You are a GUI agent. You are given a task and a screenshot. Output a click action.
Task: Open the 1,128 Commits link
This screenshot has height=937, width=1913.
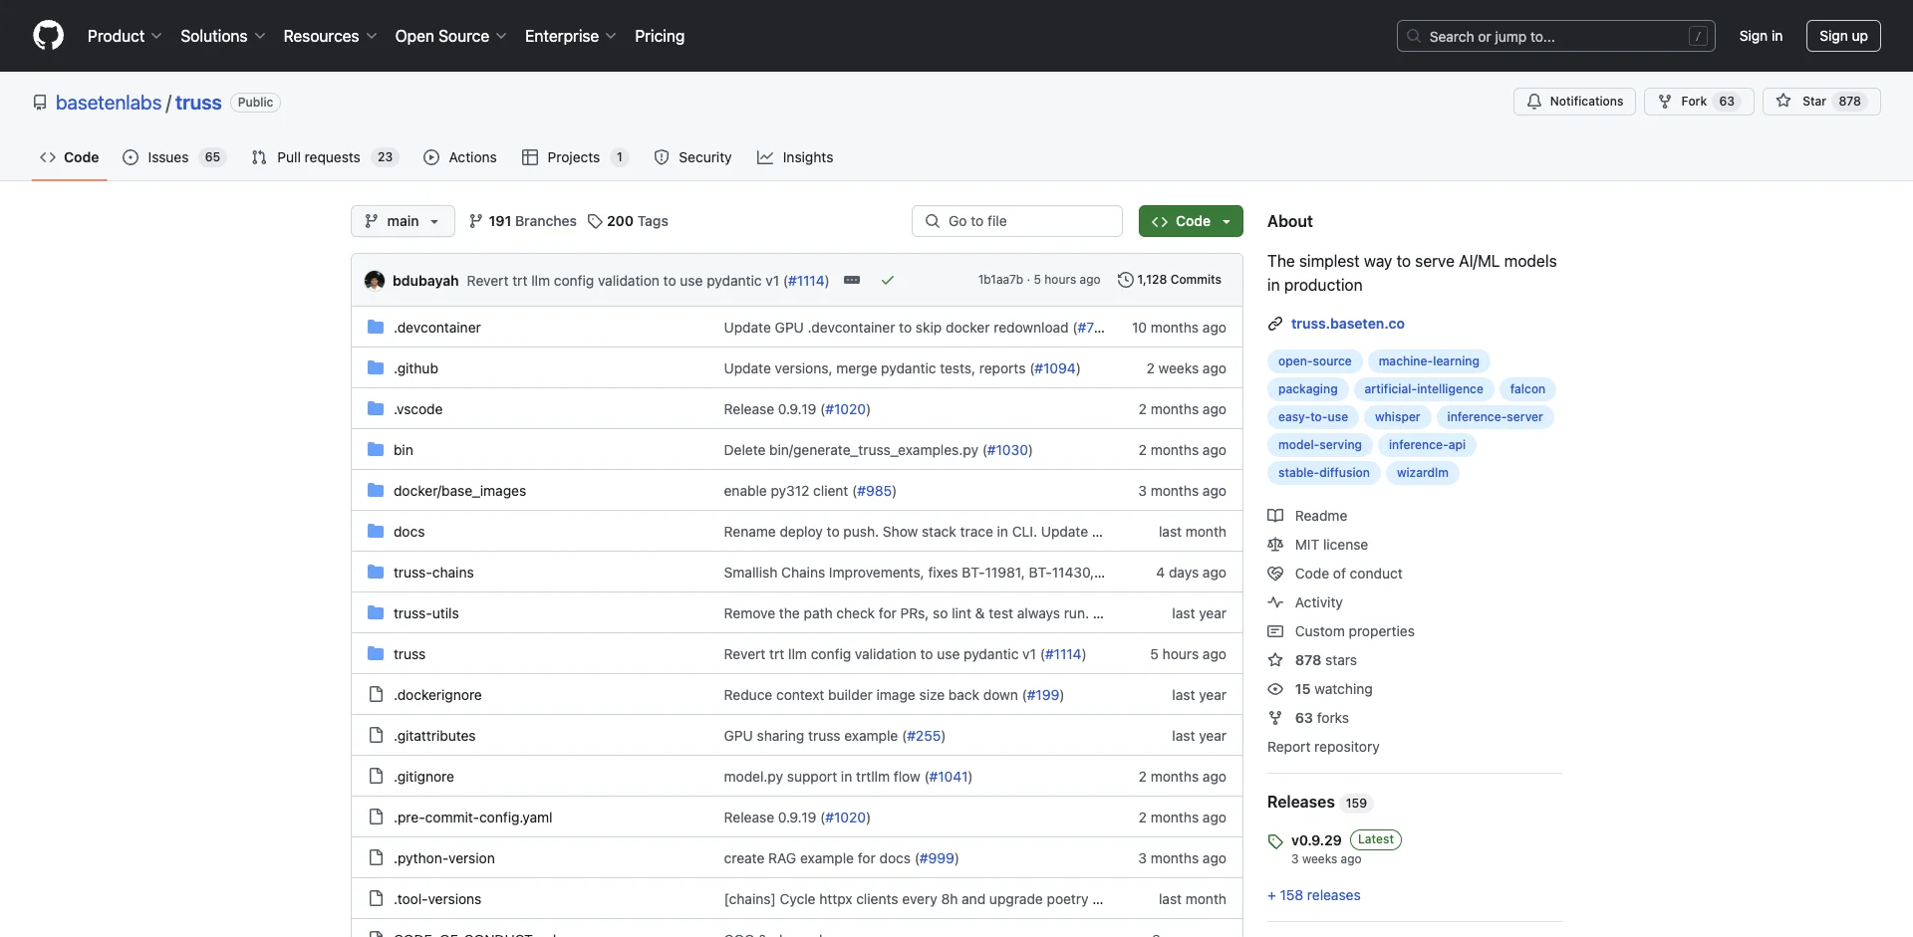1170,280
